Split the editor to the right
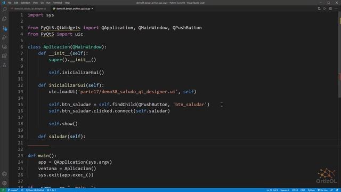341x192 pixels. pyautogui.click(x=330, y=9)
